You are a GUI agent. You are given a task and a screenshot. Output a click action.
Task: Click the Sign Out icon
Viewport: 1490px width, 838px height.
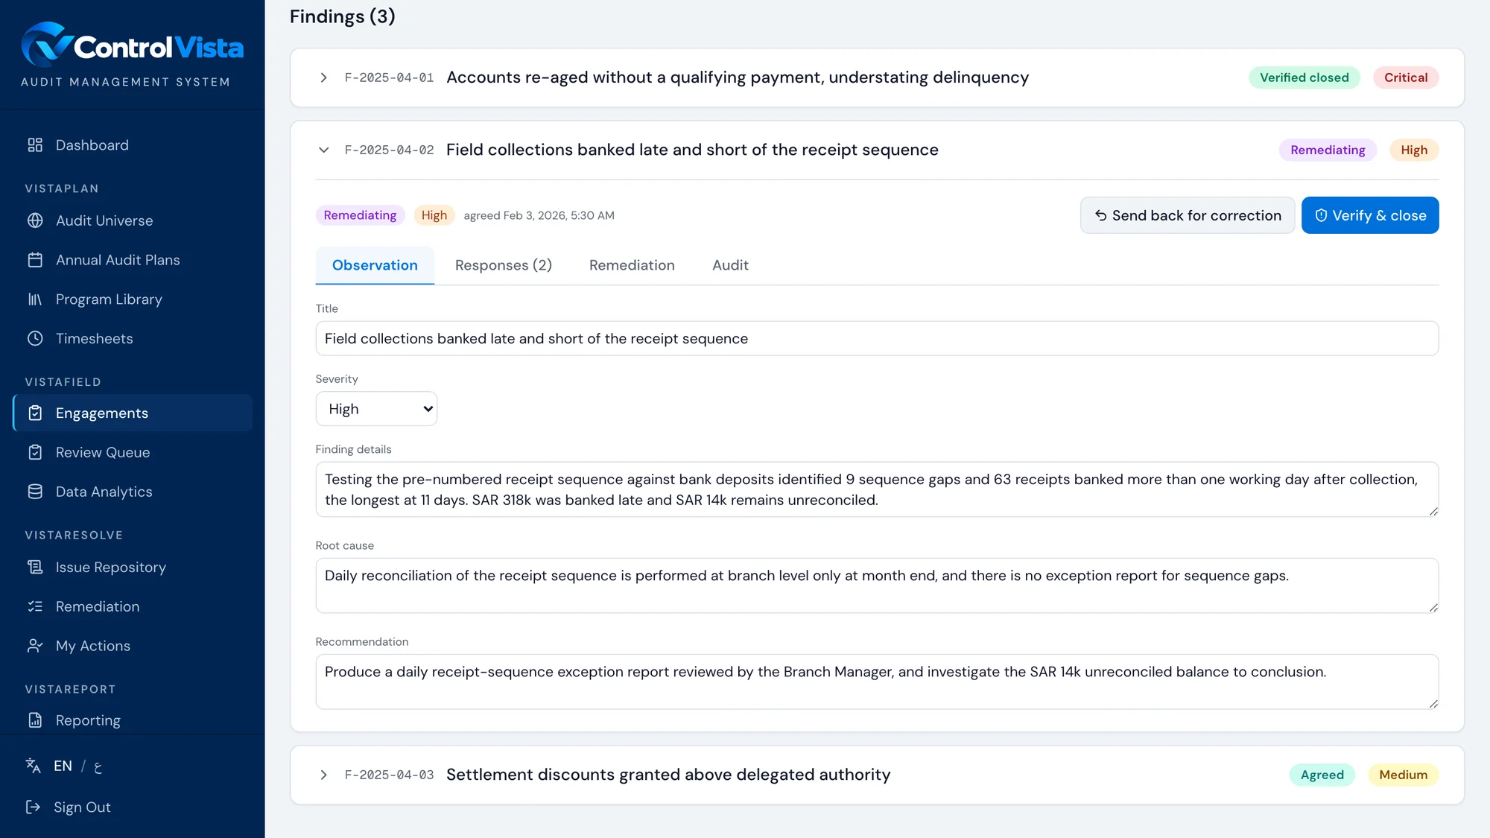(x=33, y=807)
